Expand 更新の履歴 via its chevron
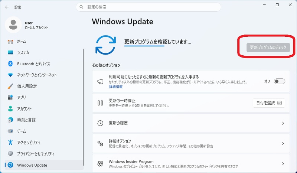Screen dimensions: 297x173 click(283, 123)
